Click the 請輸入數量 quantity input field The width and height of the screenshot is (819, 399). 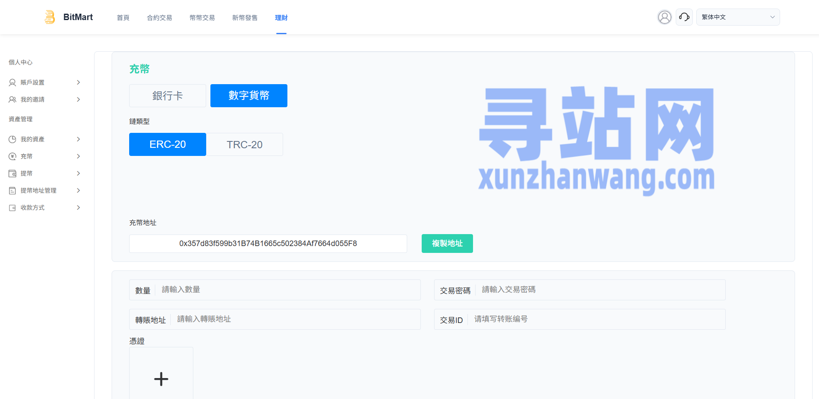click(x=287, y=290)
